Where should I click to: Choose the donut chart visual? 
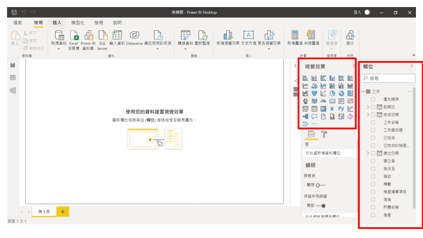point(341,93)
